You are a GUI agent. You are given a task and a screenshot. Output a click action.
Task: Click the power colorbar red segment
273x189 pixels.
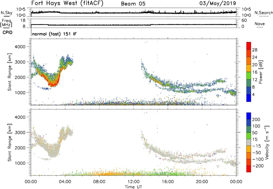click(249, 46)
